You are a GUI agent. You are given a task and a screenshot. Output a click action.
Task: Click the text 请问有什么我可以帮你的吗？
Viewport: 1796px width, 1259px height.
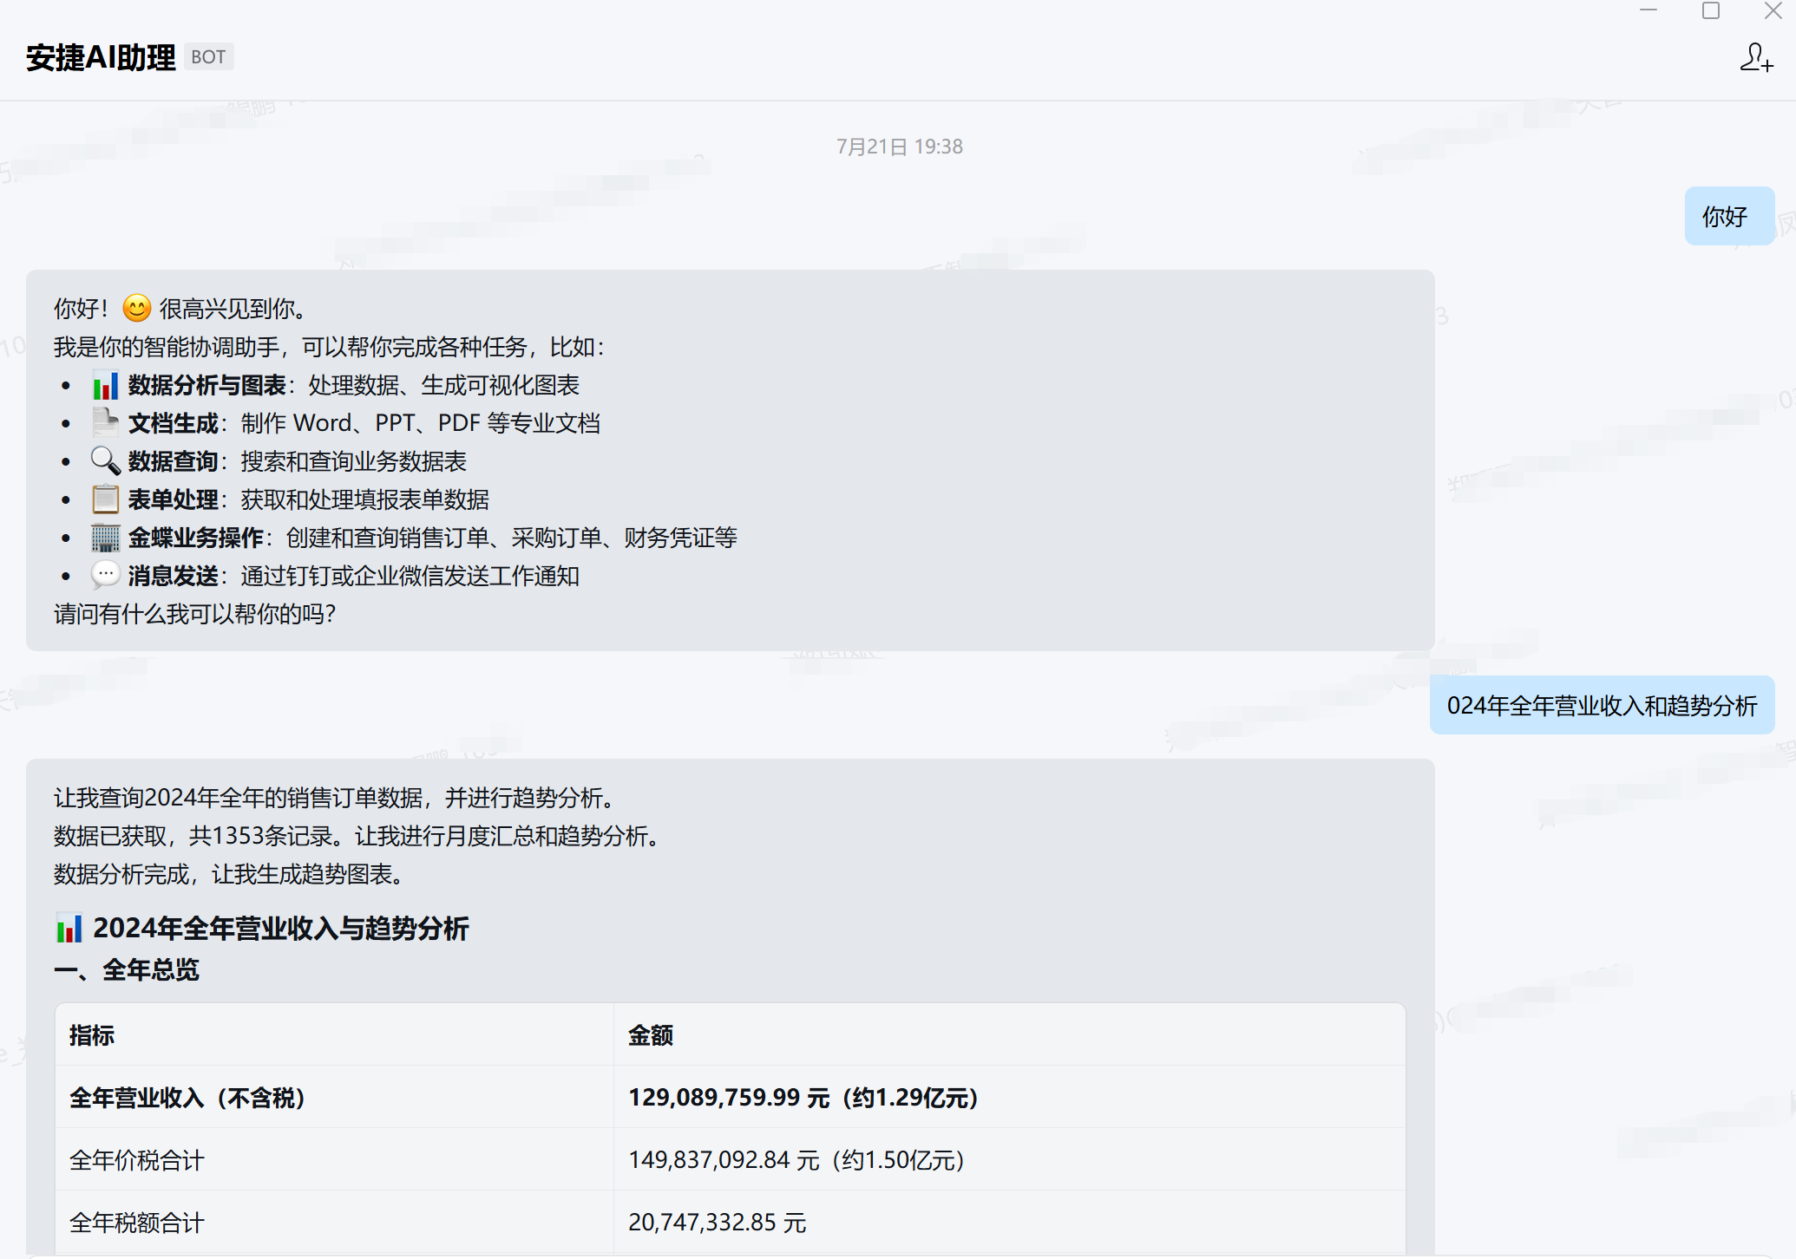[x=195, y=614]
